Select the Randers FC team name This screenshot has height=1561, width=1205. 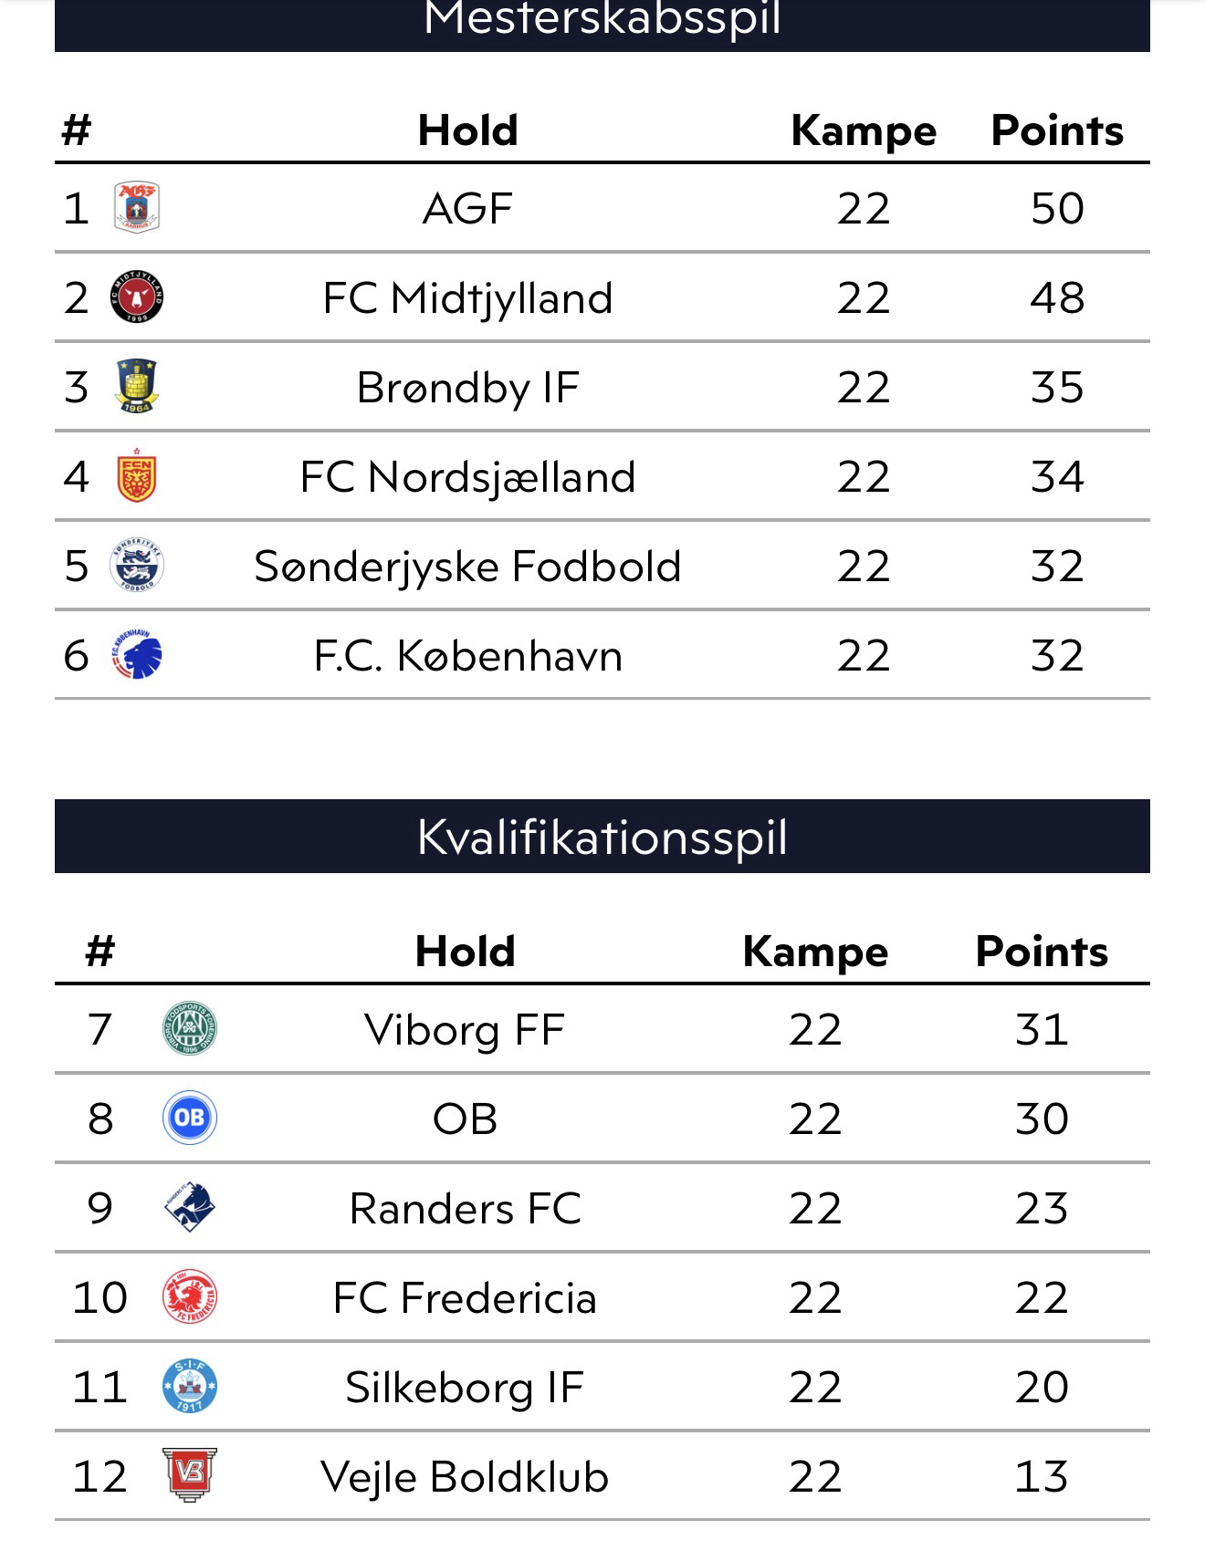click(465, 1209)
